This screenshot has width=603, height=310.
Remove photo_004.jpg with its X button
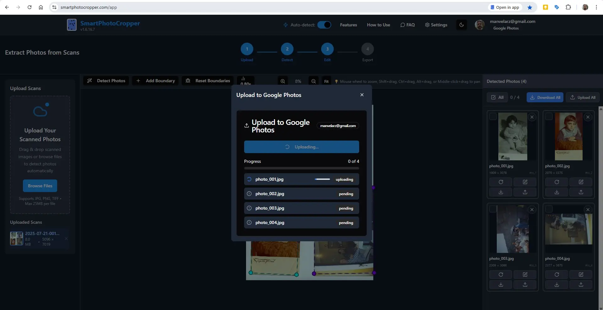[588, 210]
